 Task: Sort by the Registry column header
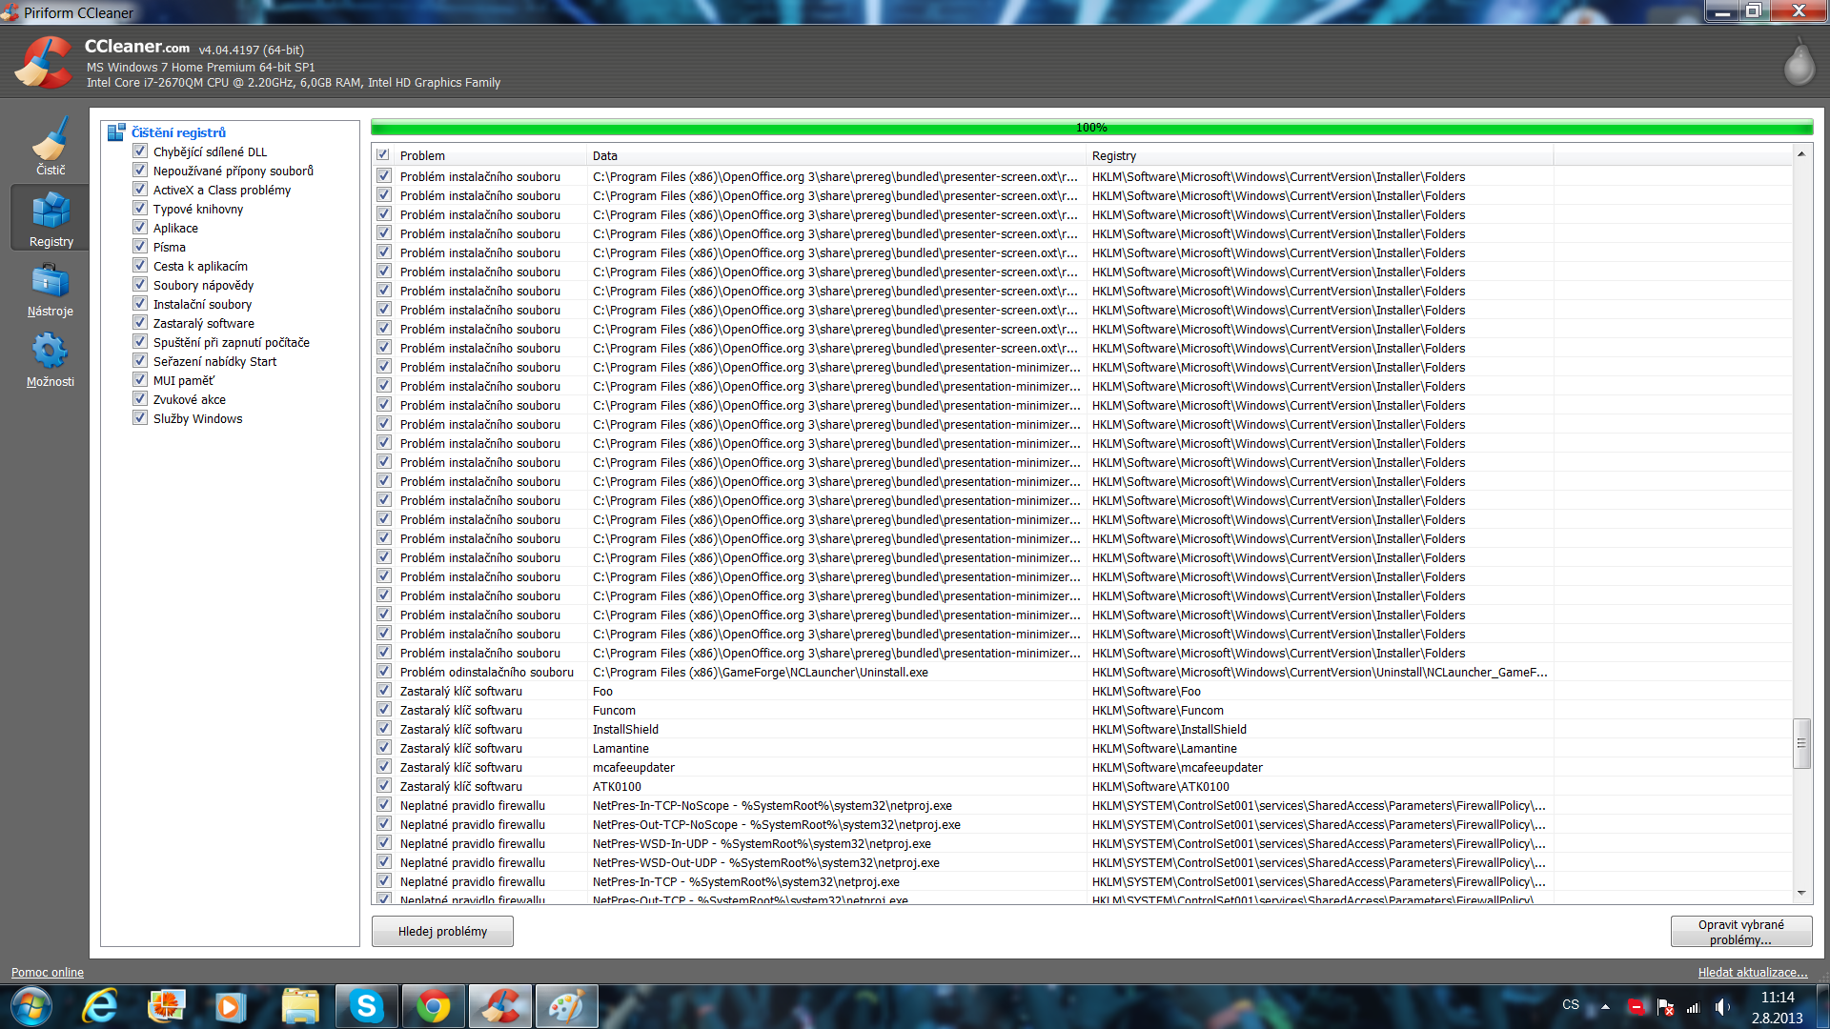pyautogui.click(x=1319, y=155)
